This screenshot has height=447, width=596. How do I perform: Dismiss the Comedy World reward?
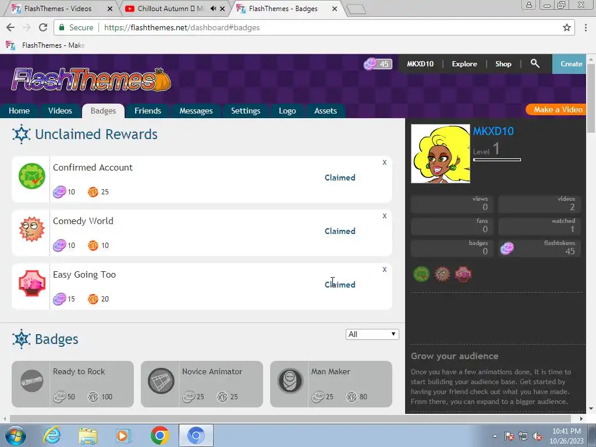click(385, 216)
